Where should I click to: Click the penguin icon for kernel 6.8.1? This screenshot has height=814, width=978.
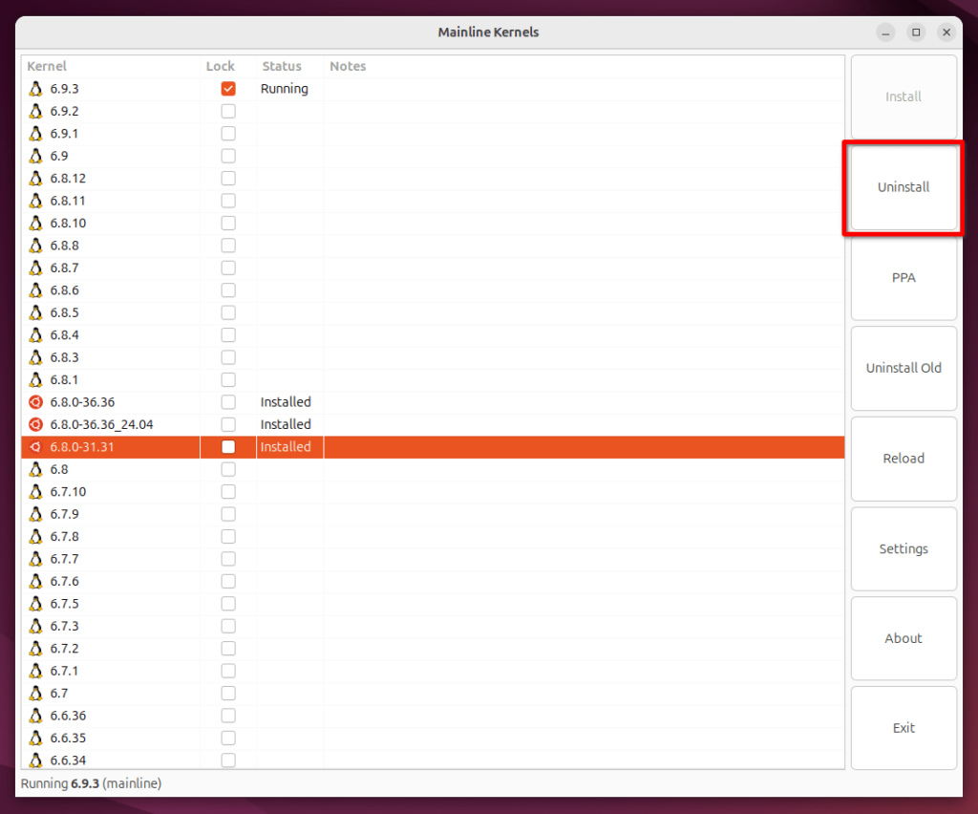click(x=35, y=380)
